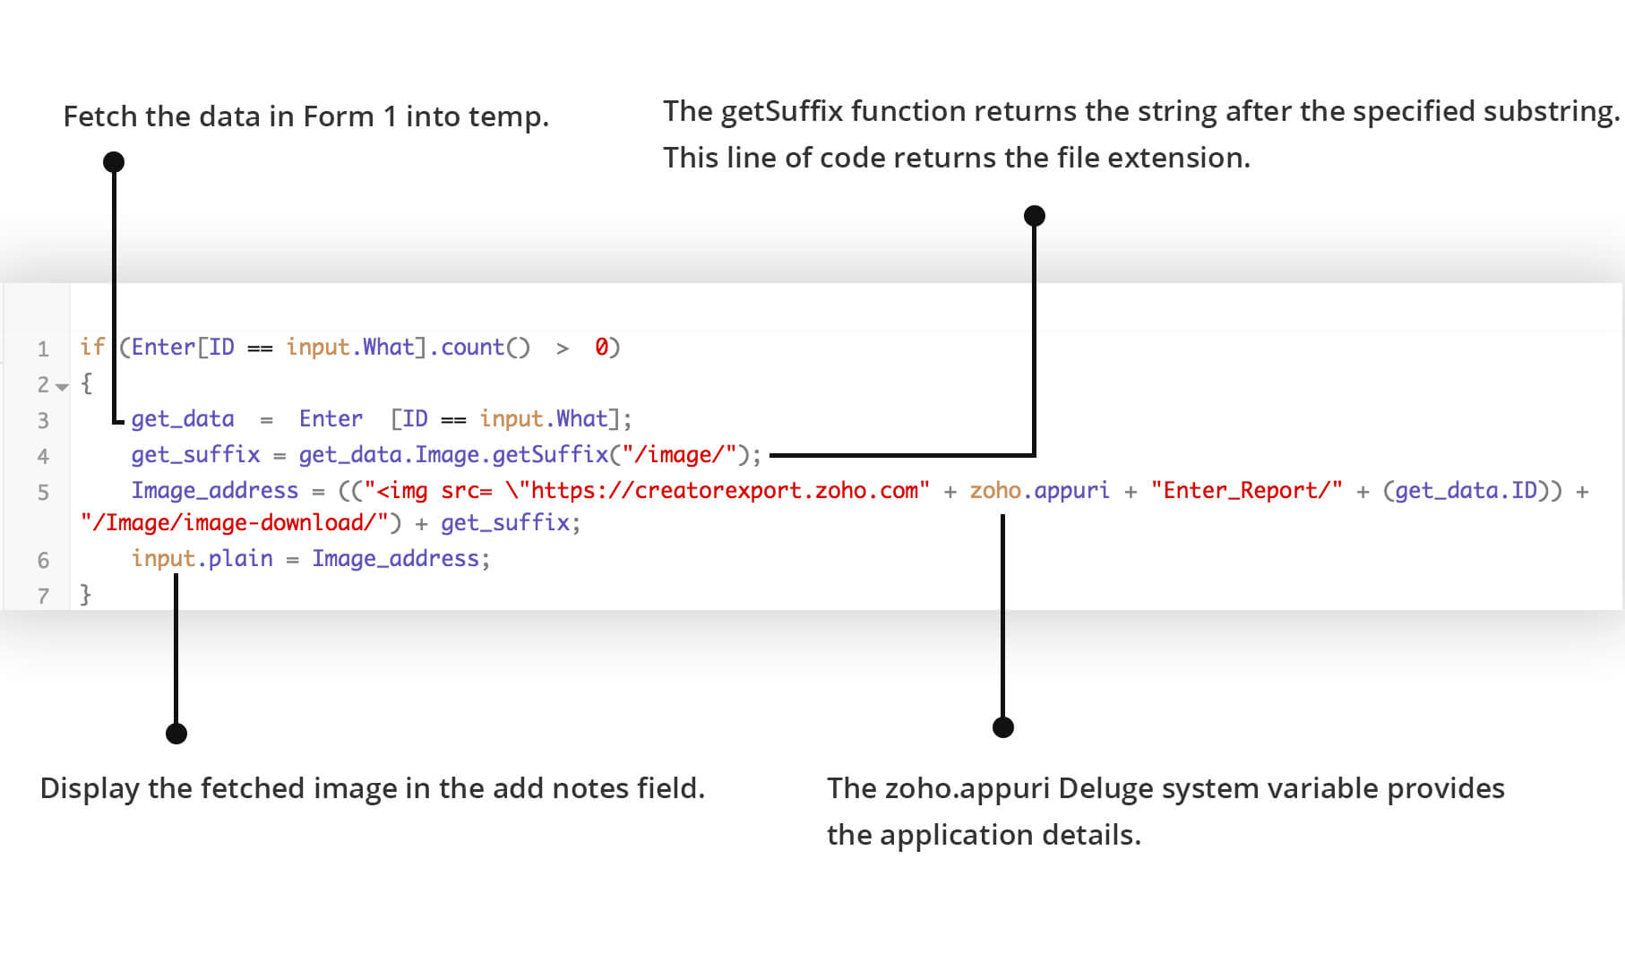Click the "Enter_Report/" string
This screenshot has height=954, width=1625.
1247,491
